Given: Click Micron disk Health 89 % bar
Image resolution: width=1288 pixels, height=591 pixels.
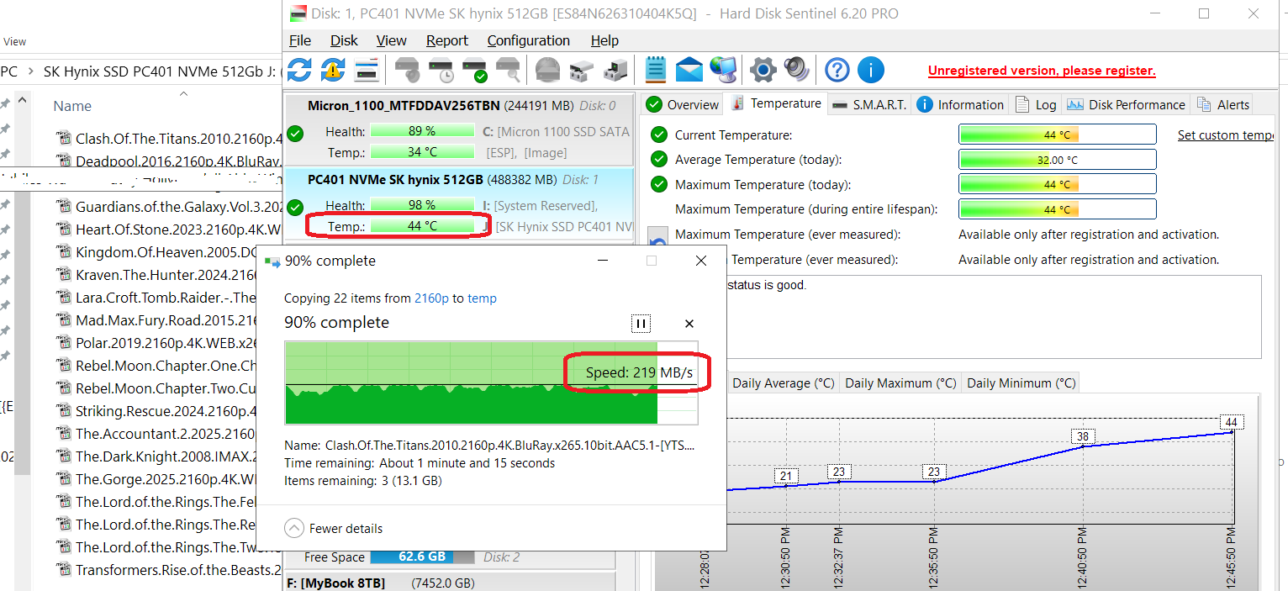Looking at the screenshot, I should coord(422,131).
